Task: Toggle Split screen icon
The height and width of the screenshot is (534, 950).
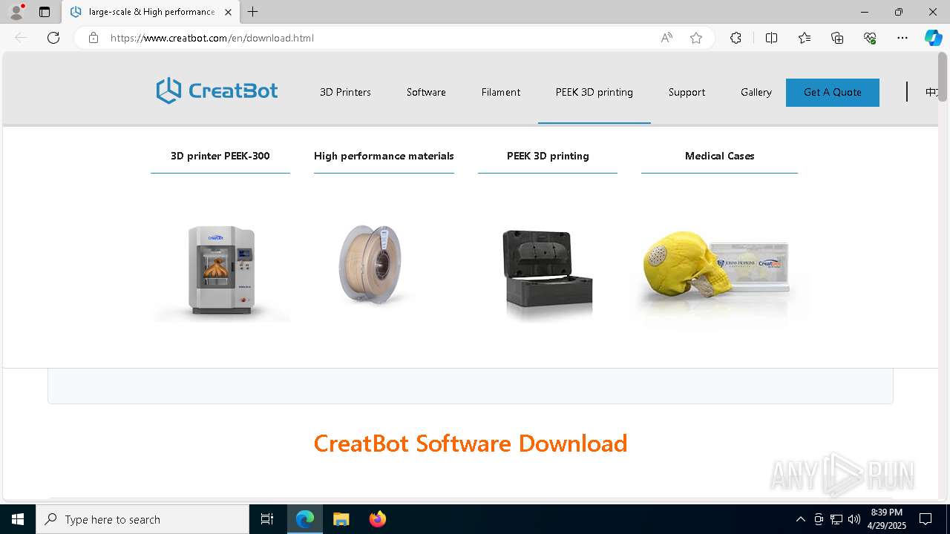Action: pyautogui.click(x=771, y=38)
